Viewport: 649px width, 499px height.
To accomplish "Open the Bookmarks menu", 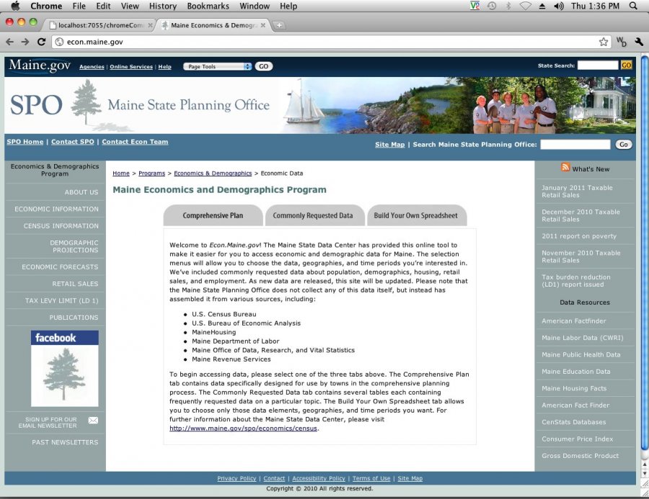I will coord(208,6).
